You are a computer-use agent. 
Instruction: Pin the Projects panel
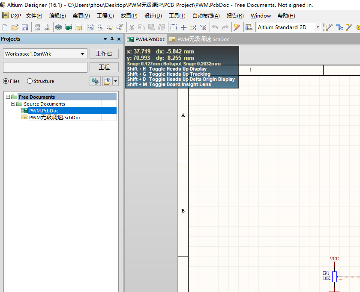click(112, 39)
